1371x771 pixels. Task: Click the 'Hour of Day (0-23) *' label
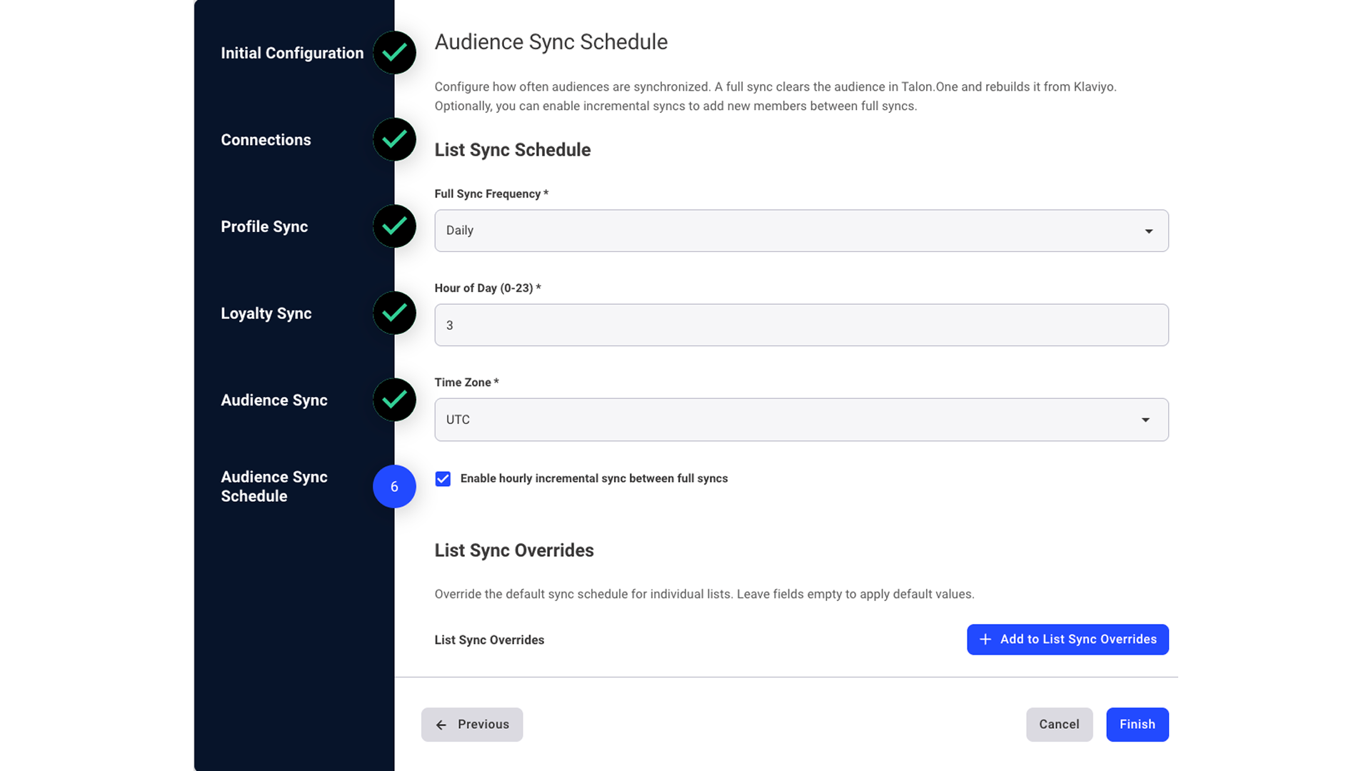click(488, 288)
